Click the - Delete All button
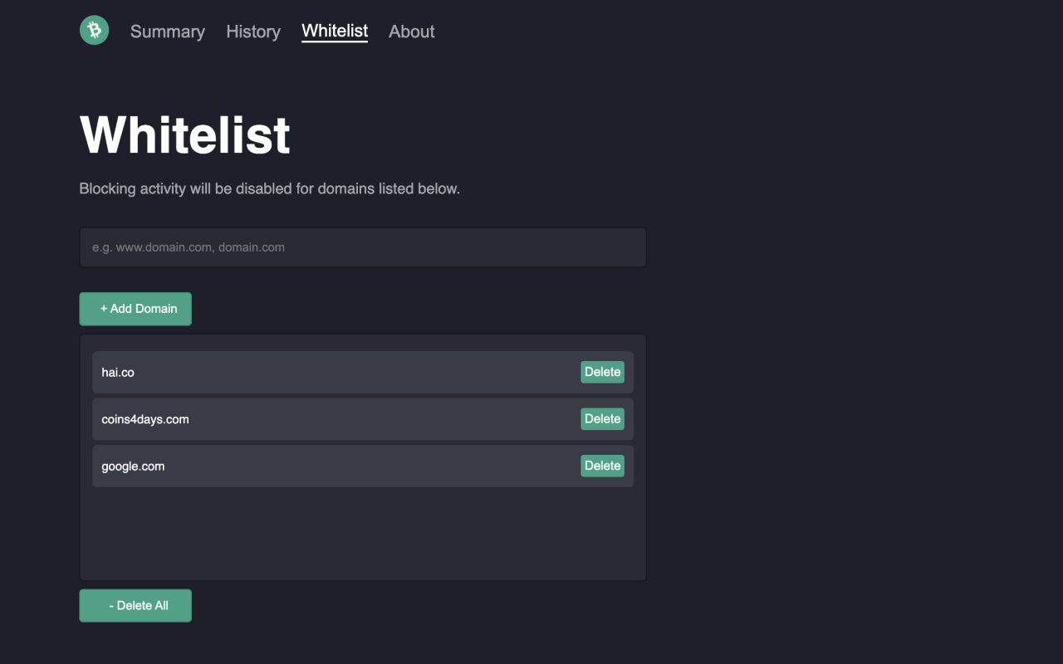Viewport: 1063px width, 664px height. (135, 606)
